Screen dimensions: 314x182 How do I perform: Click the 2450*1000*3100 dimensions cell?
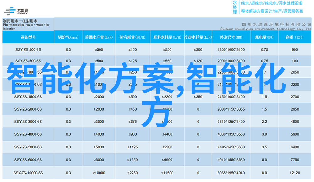[231, 97]
